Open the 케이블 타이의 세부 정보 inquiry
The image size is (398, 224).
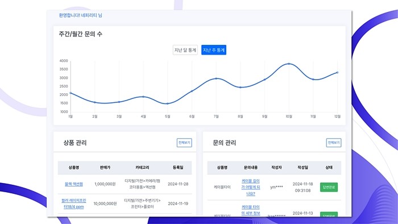pos(251,210)
